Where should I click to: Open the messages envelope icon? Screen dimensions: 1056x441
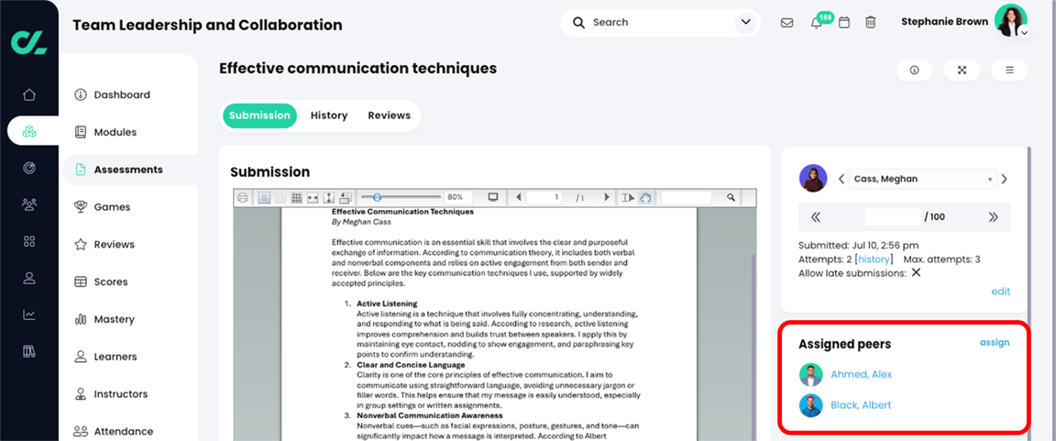click(786, 23)
